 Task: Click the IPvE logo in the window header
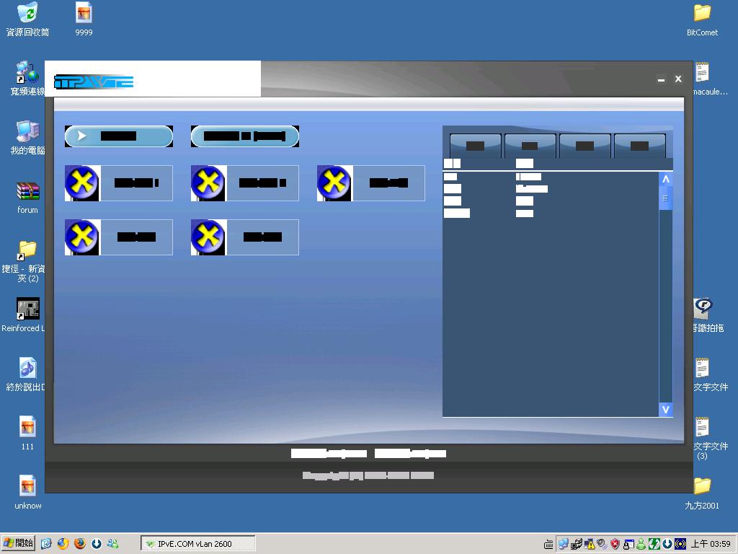94,82
